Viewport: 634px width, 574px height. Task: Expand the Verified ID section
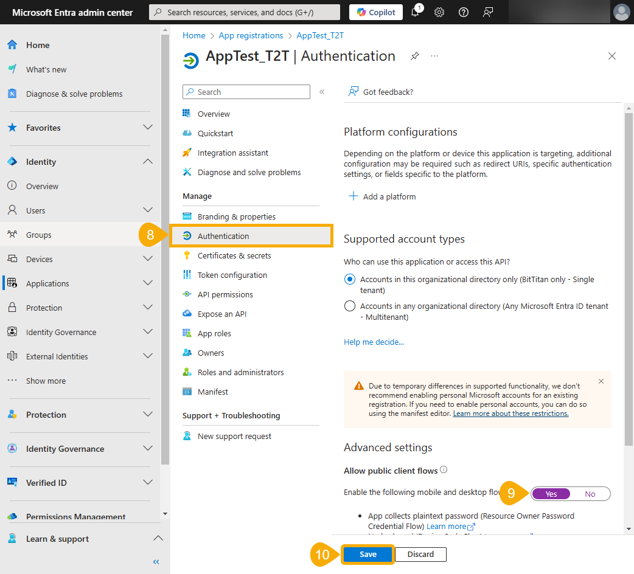point(148,482)
